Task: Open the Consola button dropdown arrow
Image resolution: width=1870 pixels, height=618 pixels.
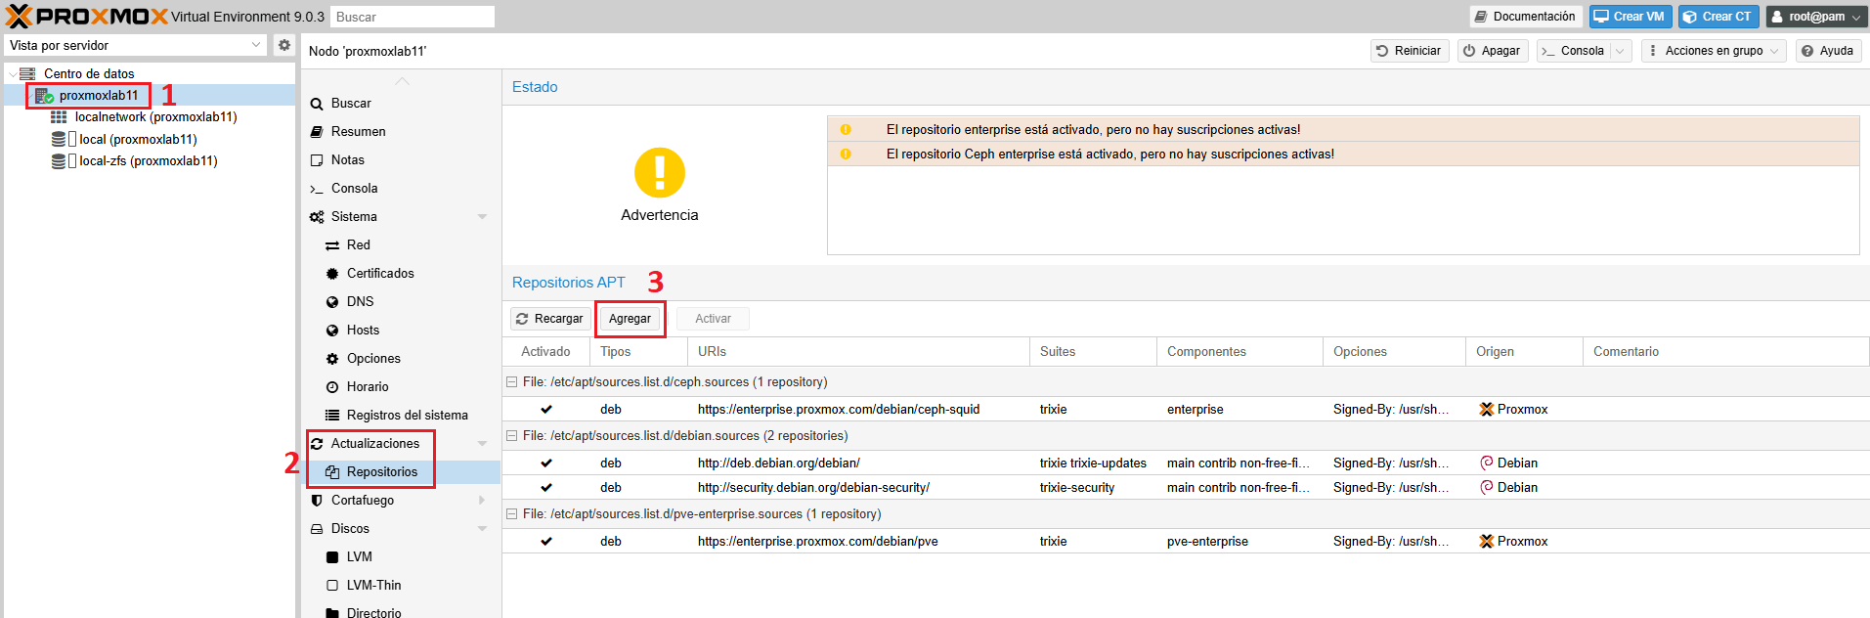Action: coord(1620,51)
